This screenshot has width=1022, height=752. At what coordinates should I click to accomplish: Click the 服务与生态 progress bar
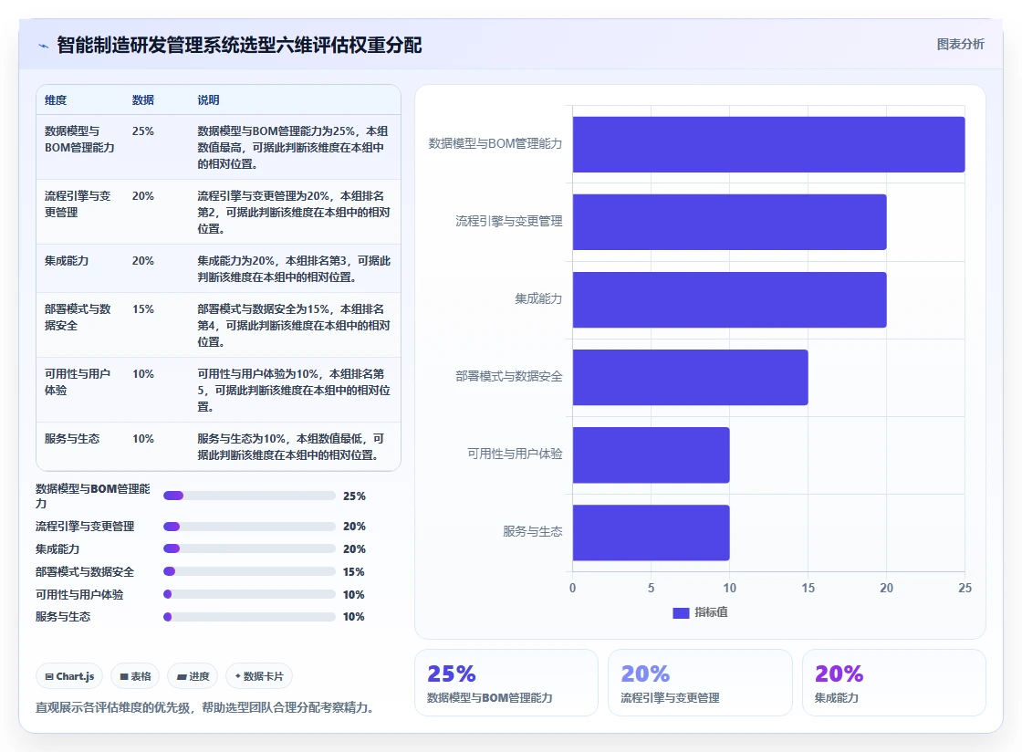249,616
